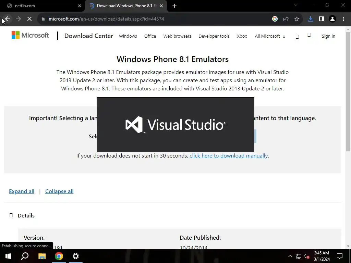Open Settings gear in taskbar
The height and width of the screenshot is (263, 351).
pyautogui.click(x=76, y=256)
